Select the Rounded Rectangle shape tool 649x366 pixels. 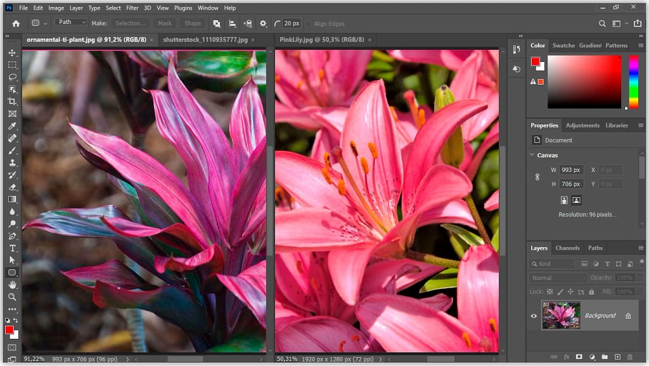[x=12, y=272]
